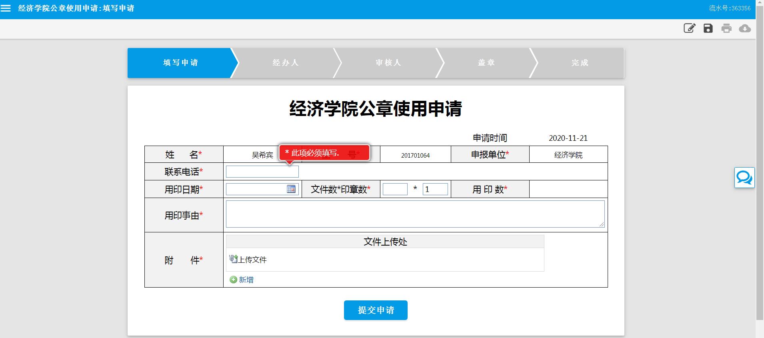This screenshot has height=338, width=764.
Task: Click the 印章数 field containing 1
Action: (435, 189)
